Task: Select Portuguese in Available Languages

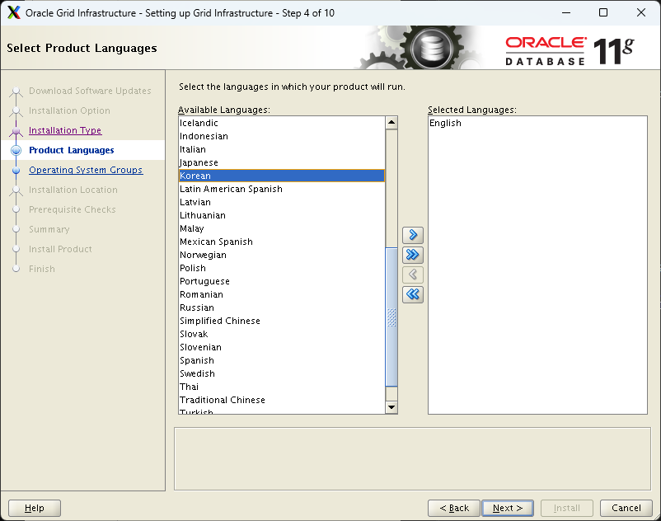Action: (282, 281)
